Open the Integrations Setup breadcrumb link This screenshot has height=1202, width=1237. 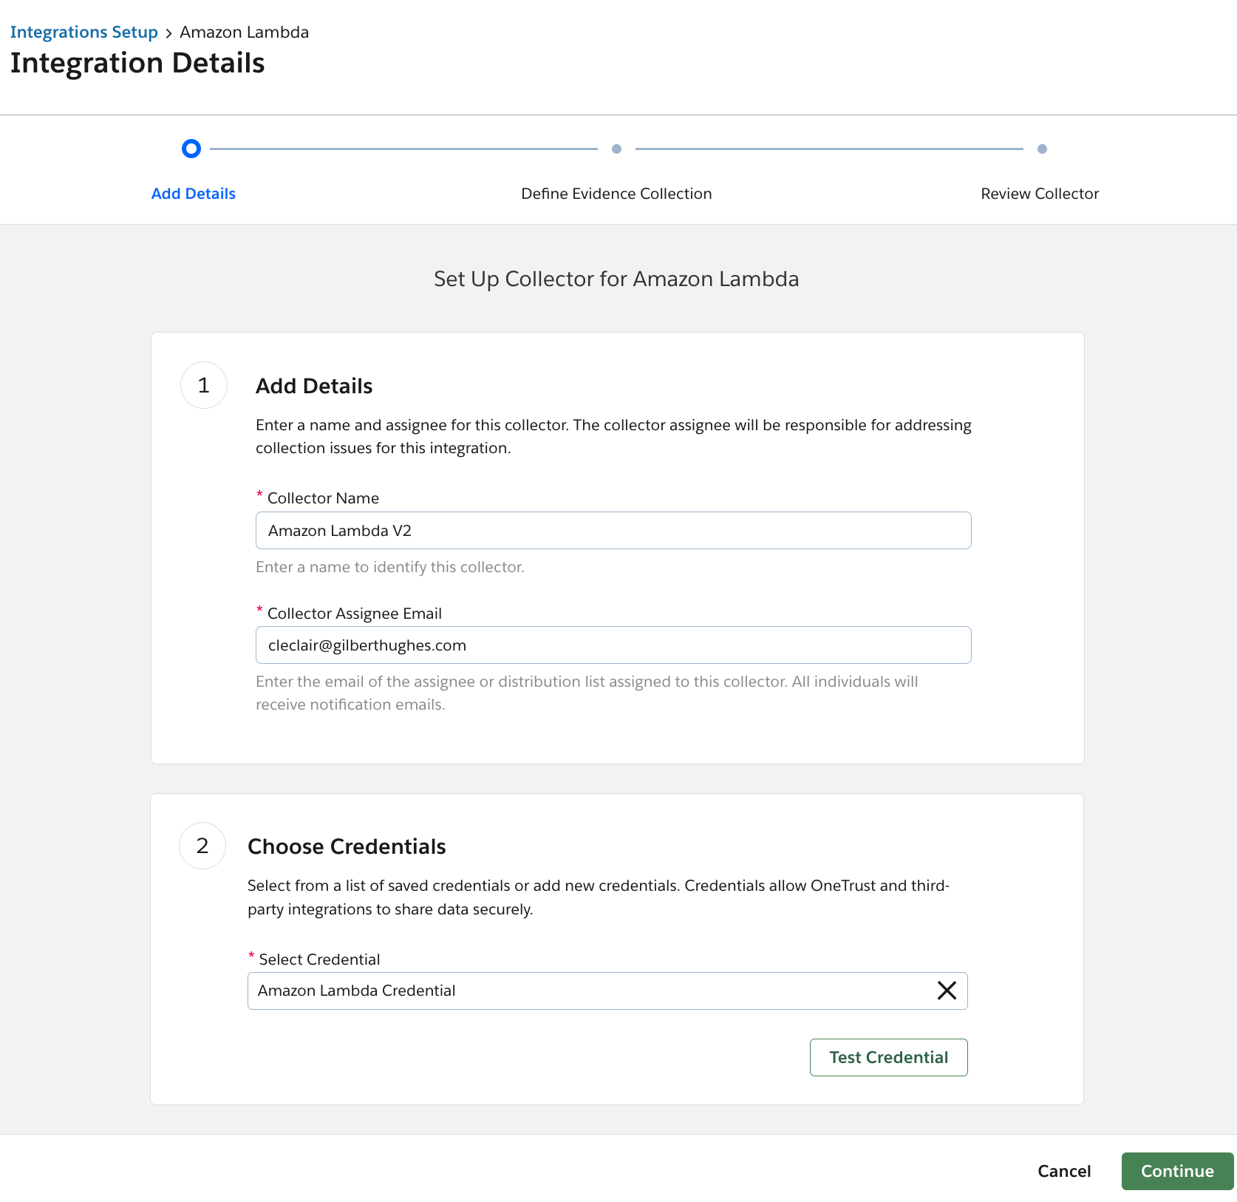(x=84, y=33)
